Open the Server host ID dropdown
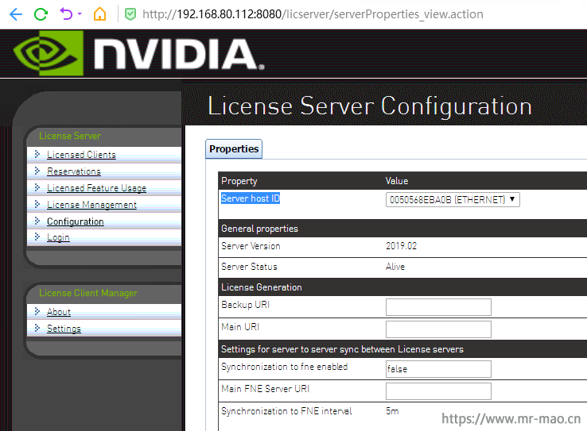This screenshot has width=587, height=431. coord(453,200)
